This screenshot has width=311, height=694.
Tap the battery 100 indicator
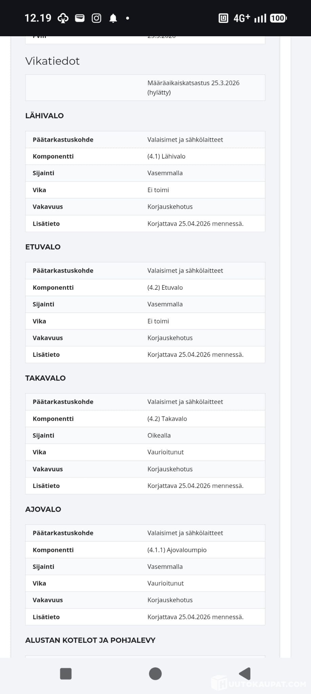click(x=278, y=18)
